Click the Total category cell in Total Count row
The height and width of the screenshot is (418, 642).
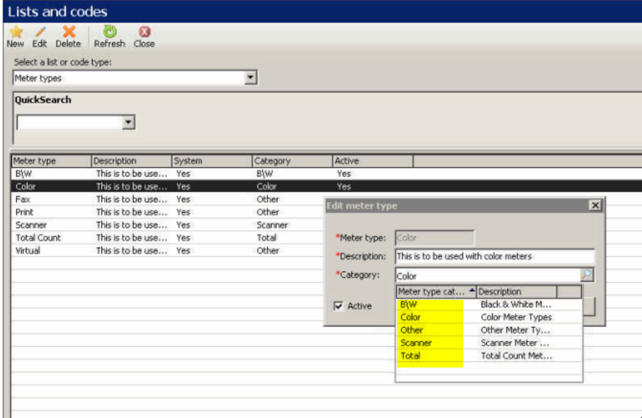[x=267, y=238]
